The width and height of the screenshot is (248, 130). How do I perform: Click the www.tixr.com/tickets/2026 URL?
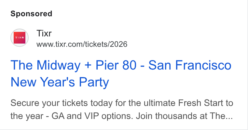pyautogui.click(x=82, y=44)
